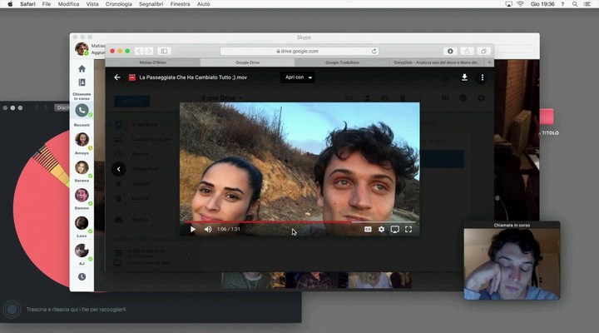Open Skype home icon
Image resolution: width=599 pixels, height=333 pixels.
[x=82, y=69]
